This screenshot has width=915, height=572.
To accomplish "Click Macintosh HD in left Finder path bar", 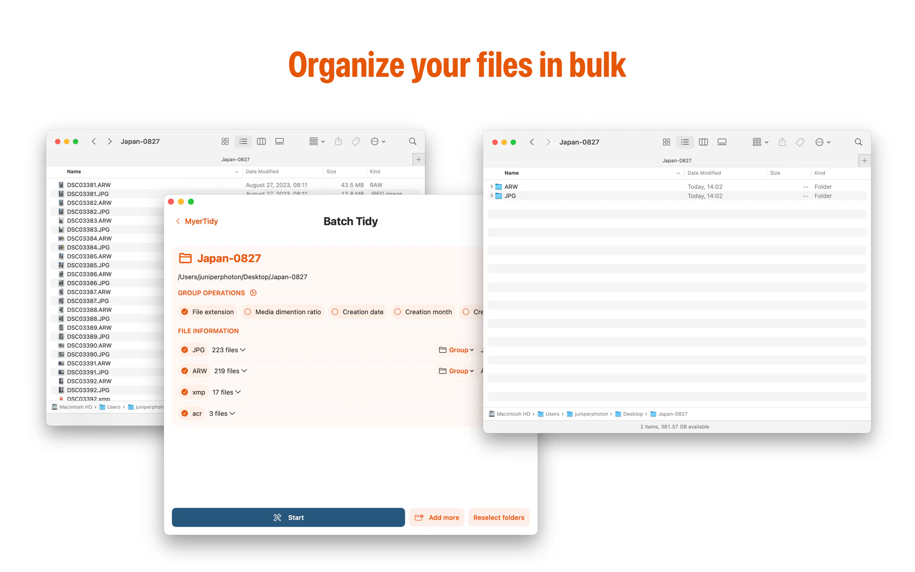I will click(72, 407).
